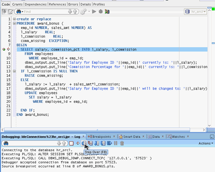Click the Step Over debugger button
The height and width of the screenshot is (172, 215).
coord(84,143)
